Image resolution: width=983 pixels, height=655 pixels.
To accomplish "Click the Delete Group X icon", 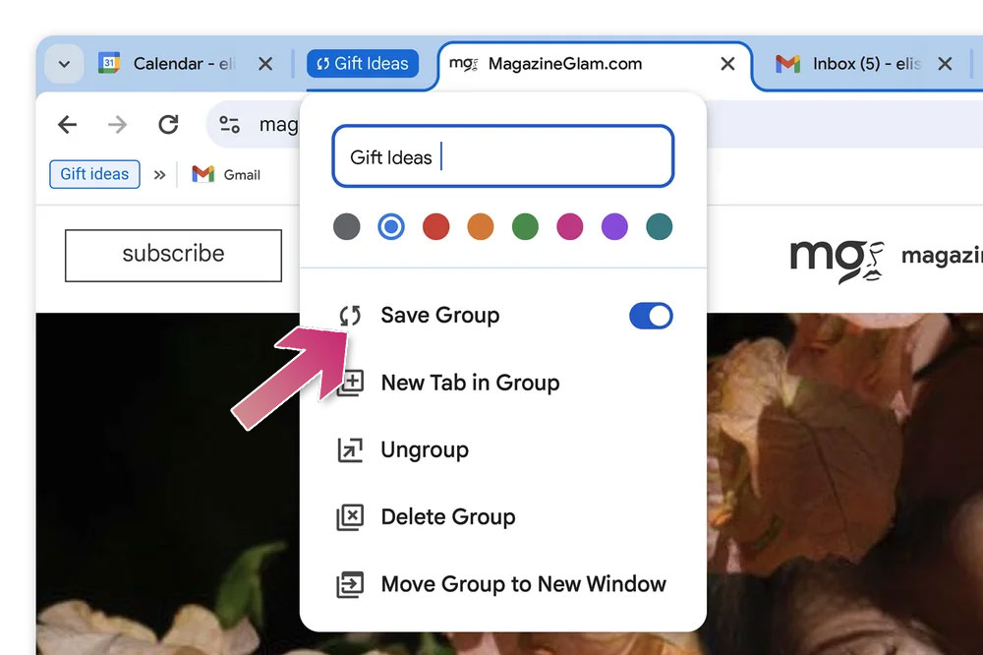I will [x=350, y=517].
